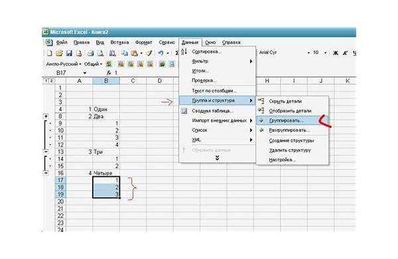The width and height of the screenshot is (398, 259).
Task: Open the Окно menu
Action: pyautogui.click(x=210, y=42)
